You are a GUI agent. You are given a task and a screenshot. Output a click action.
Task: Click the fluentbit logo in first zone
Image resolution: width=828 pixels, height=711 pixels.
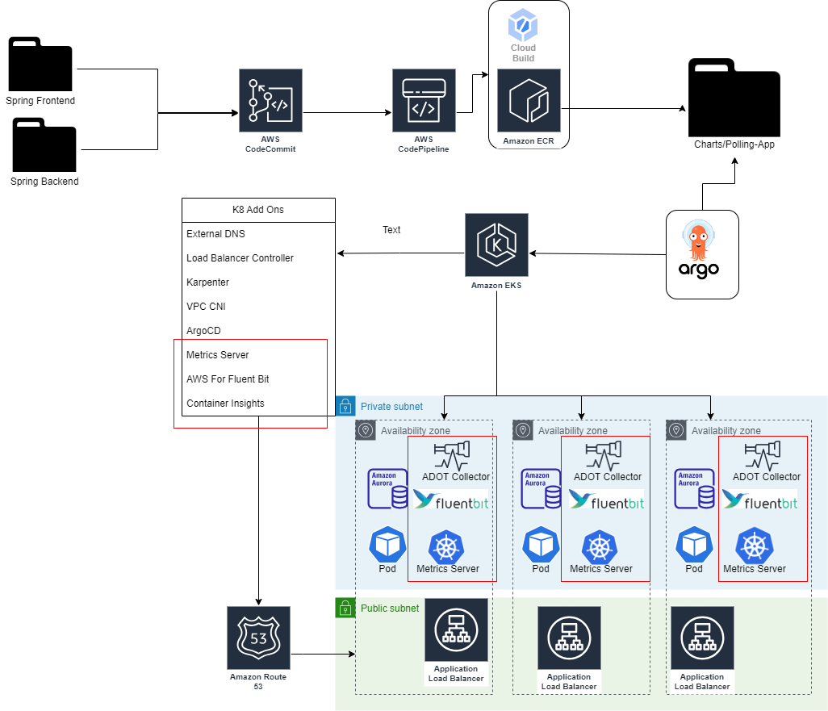pos(451,500)
